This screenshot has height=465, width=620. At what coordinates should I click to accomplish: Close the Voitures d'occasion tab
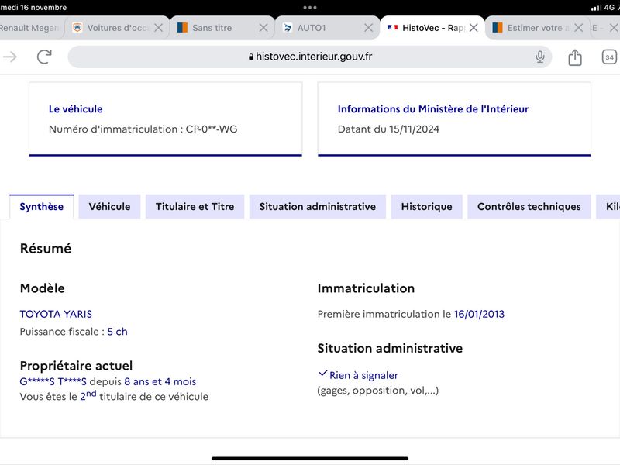pos(159,28)
